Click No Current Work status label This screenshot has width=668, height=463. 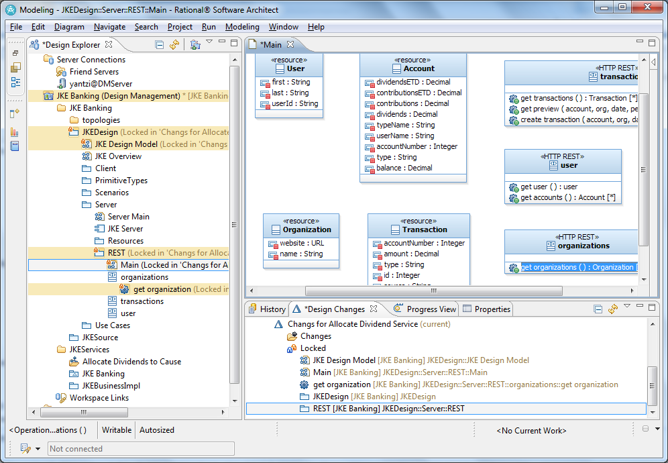[531, 431]
